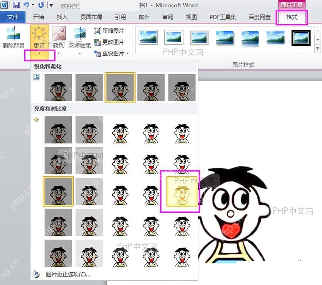322x285 pixels.
Task: Open the Corrections (更正) sun icon
Action: pyautogui.click(x=39, y=33)
